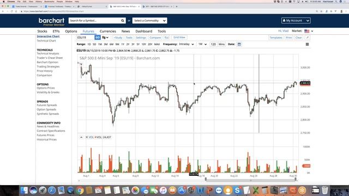Open iTunes music icon in dock

[163, 191]
